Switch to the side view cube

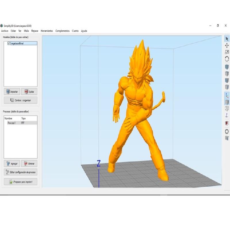(227, 87)
